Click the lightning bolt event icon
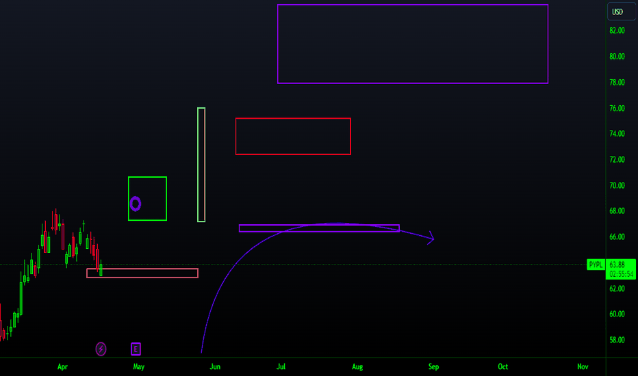This screenshot has height=376, width=638. coord(101,349)
